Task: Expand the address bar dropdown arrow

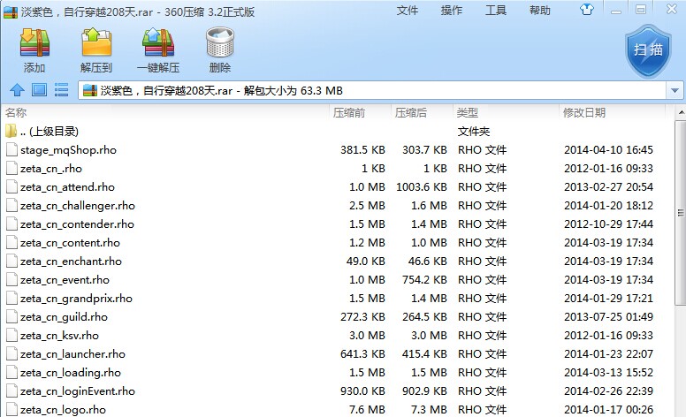Action: (x=675, y=90)
